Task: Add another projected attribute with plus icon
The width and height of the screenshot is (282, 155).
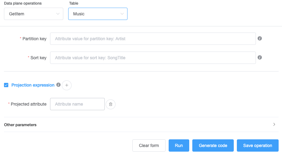Action: click(x=67, y=85)
